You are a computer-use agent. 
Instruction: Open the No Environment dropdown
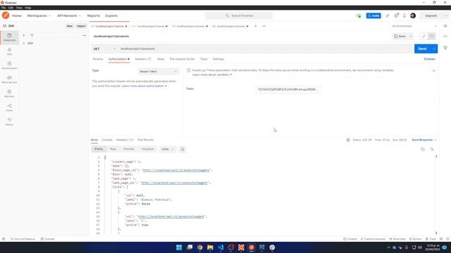coord(414,26)
